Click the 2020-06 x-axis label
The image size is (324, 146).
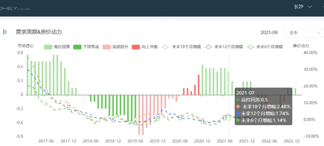click(x=180, y=141)
